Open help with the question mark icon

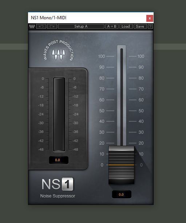tap(150, 27)
